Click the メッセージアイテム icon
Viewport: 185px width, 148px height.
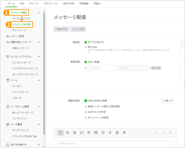[8, 56]
